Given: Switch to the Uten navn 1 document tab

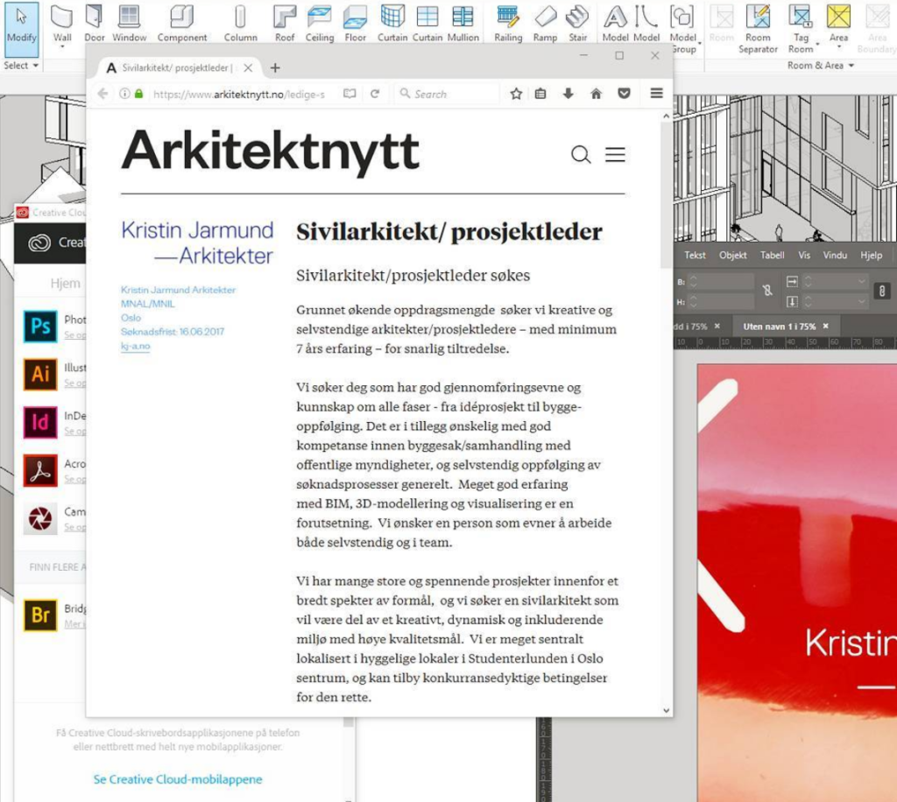Looking at the screenshot, I should pos(779,327).
